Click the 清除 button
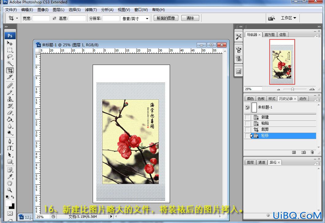The image size is (325, 223). (190, 18)
